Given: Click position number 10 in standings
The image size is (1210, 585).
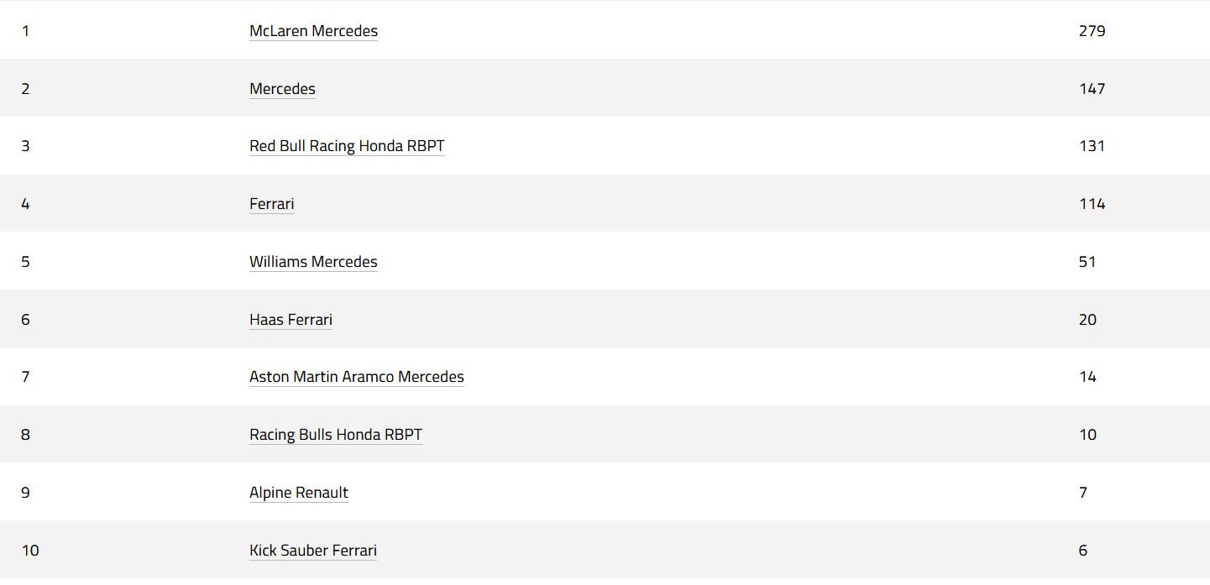Looking at the screenshot, I should click(x=30, y=551).
